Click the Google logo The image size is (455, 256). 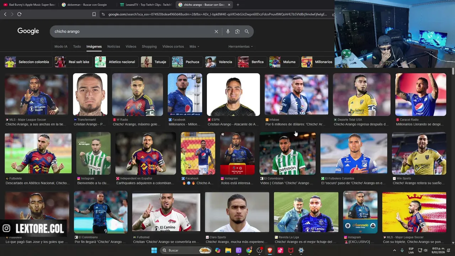(x=28, y=31)
